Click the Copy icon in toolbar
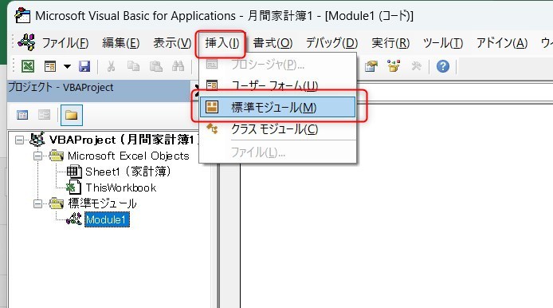This screenshot has width=553, height=308. [133, 66]
